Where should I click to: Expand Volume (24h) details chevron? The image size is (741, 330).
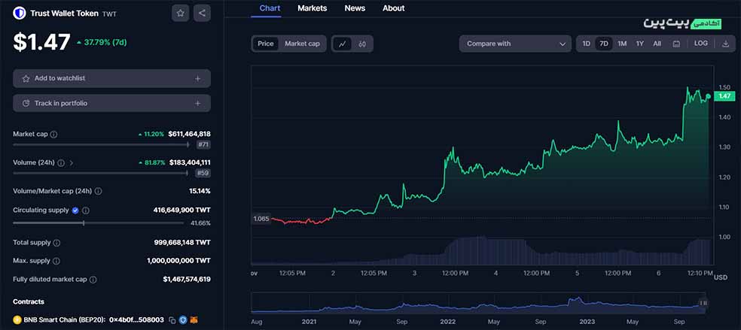(x=72, y=162)
